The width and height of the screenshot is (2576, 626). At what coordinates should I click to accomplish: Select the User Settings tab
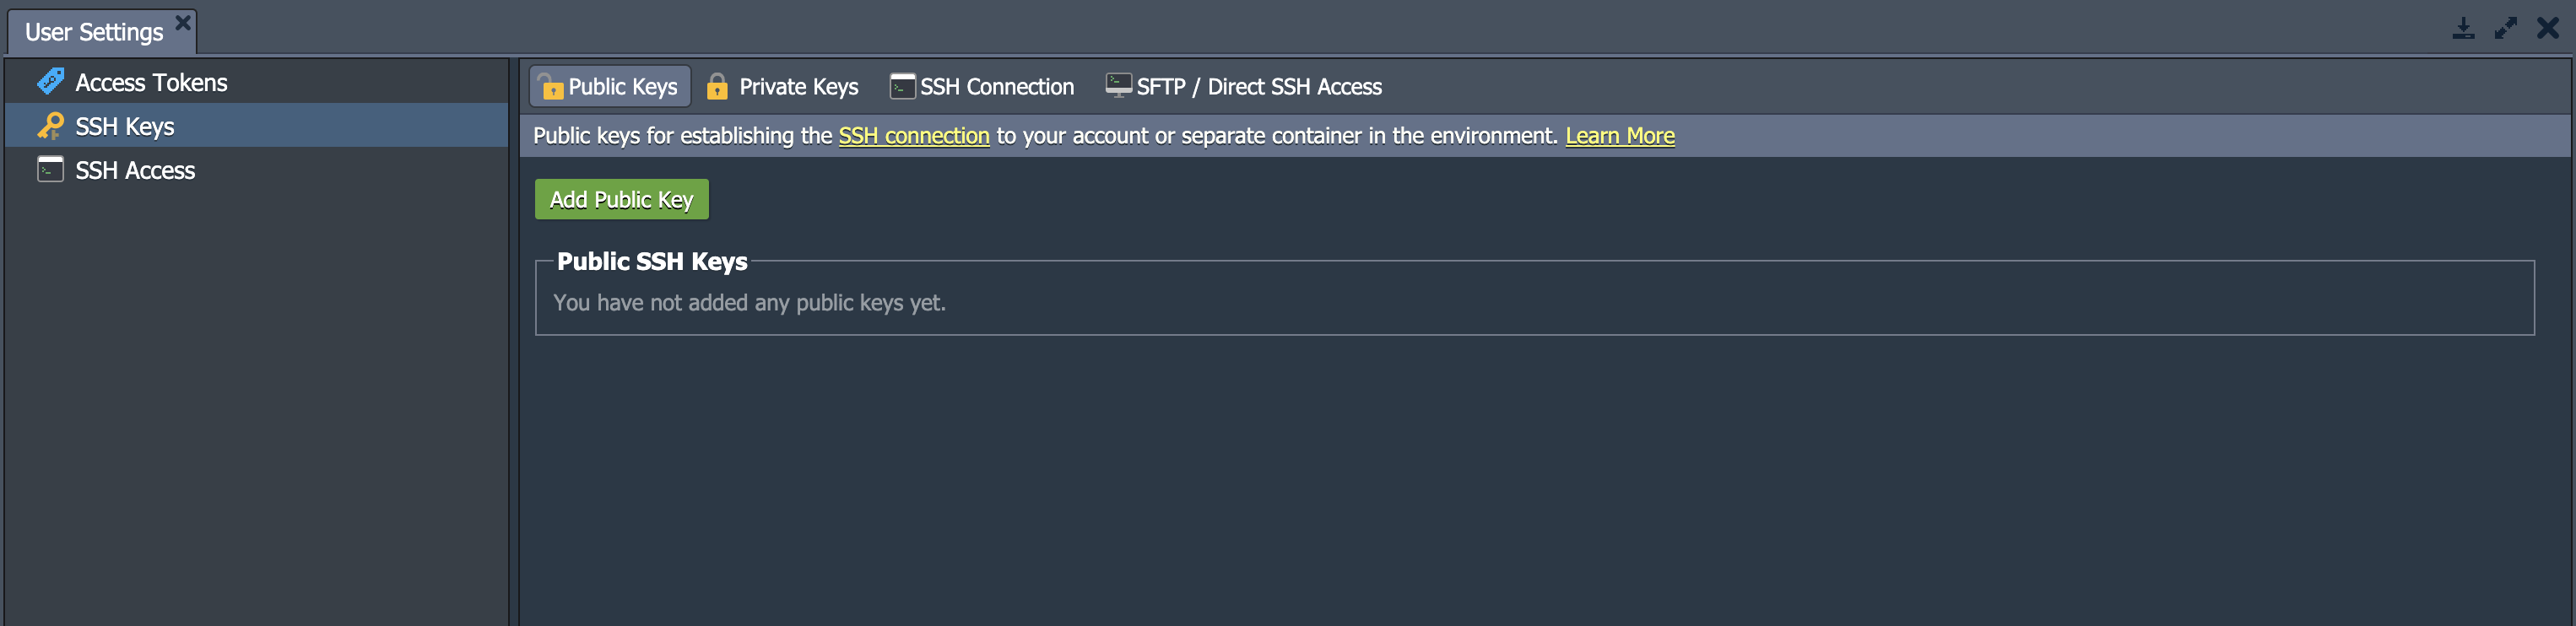coord(102,31)
